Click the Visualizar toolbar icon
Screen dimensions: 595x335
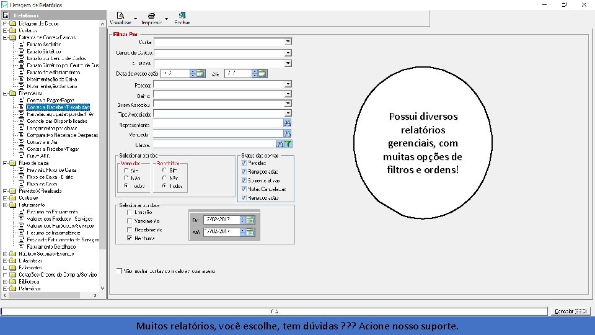121,16
